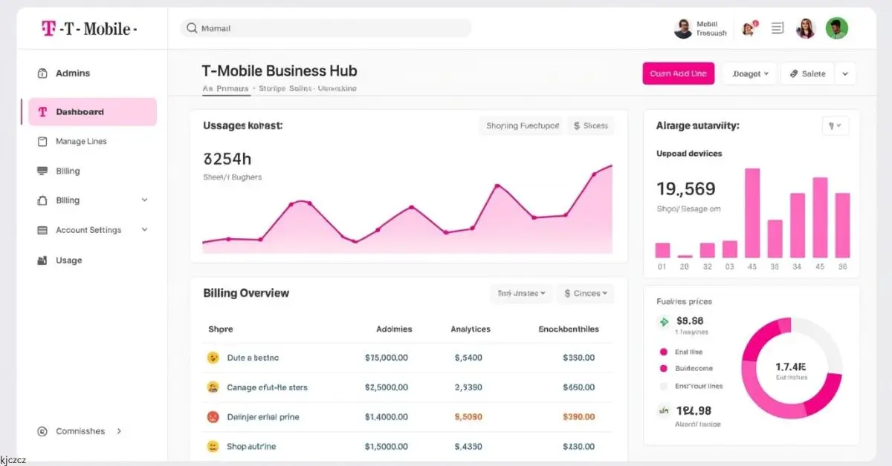
Task: Open the green-circled profile avatar
Action: pyautogui.click(x=836, y=29)
